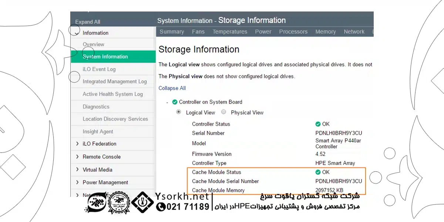This screenshot has height=222, width=444.
Task: Expand the Virtual Media section
Action: pyautogui.click(x=77, y=169)
